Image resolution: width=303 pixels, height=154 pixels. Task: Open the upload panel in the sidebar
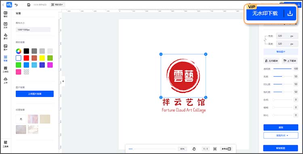click(x=5, y=80)
